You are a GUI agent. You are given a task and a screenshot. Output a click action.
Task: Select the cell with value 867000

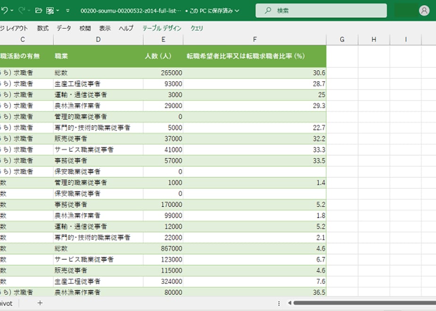click(163, 248)
